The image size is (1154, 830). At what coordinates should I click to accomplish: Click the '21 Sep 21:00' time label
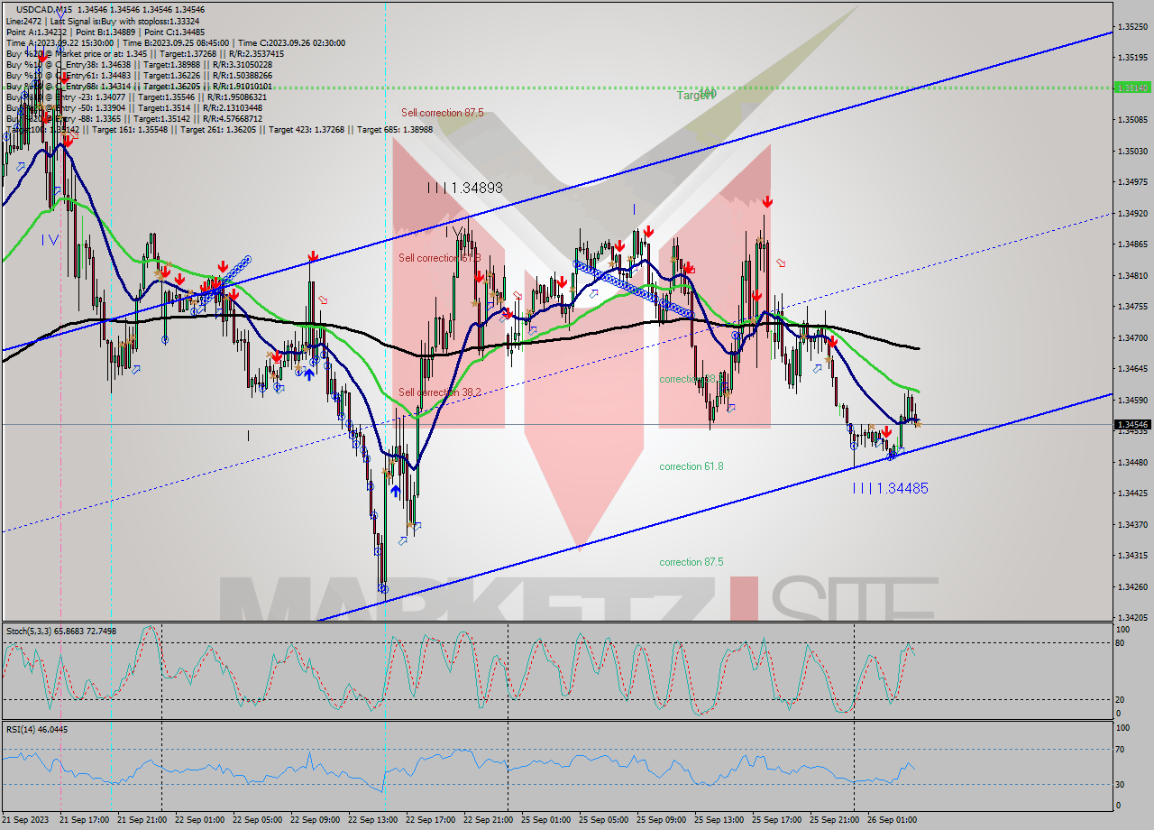pos(142,820)
